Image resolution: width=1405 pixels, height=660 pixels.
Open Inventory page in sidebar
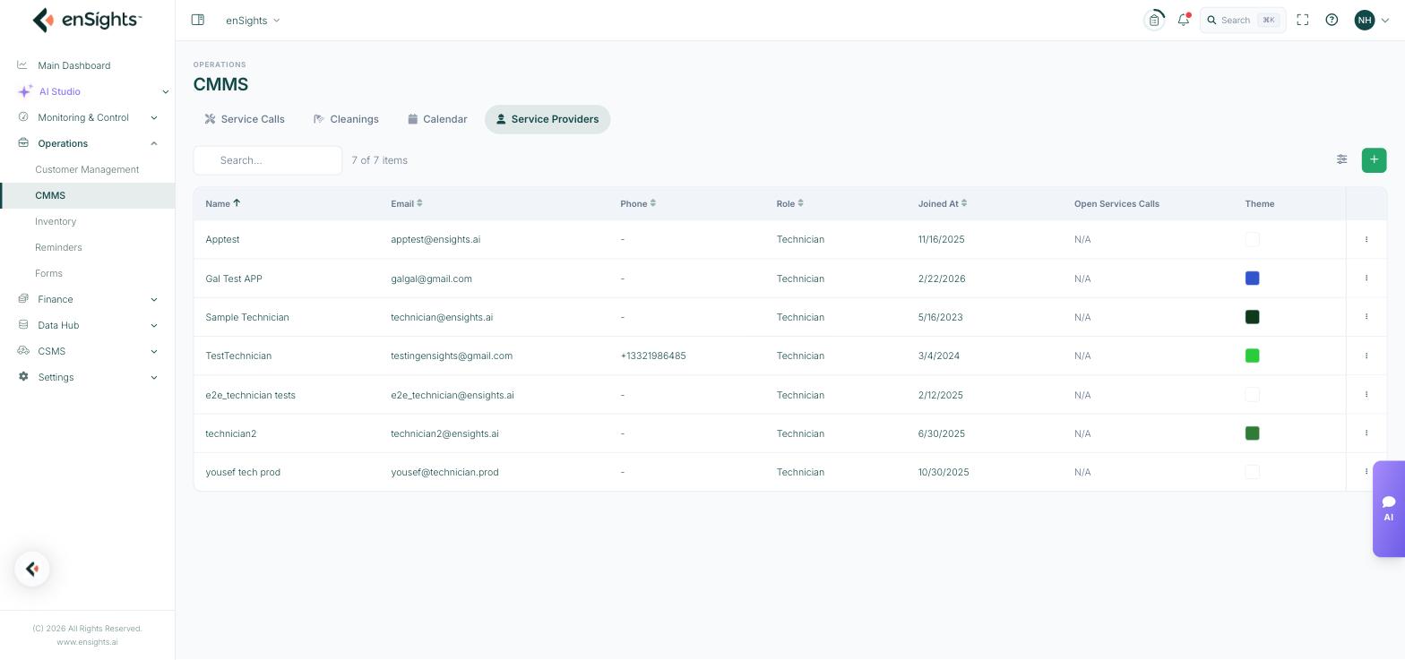tap(56, 221)
